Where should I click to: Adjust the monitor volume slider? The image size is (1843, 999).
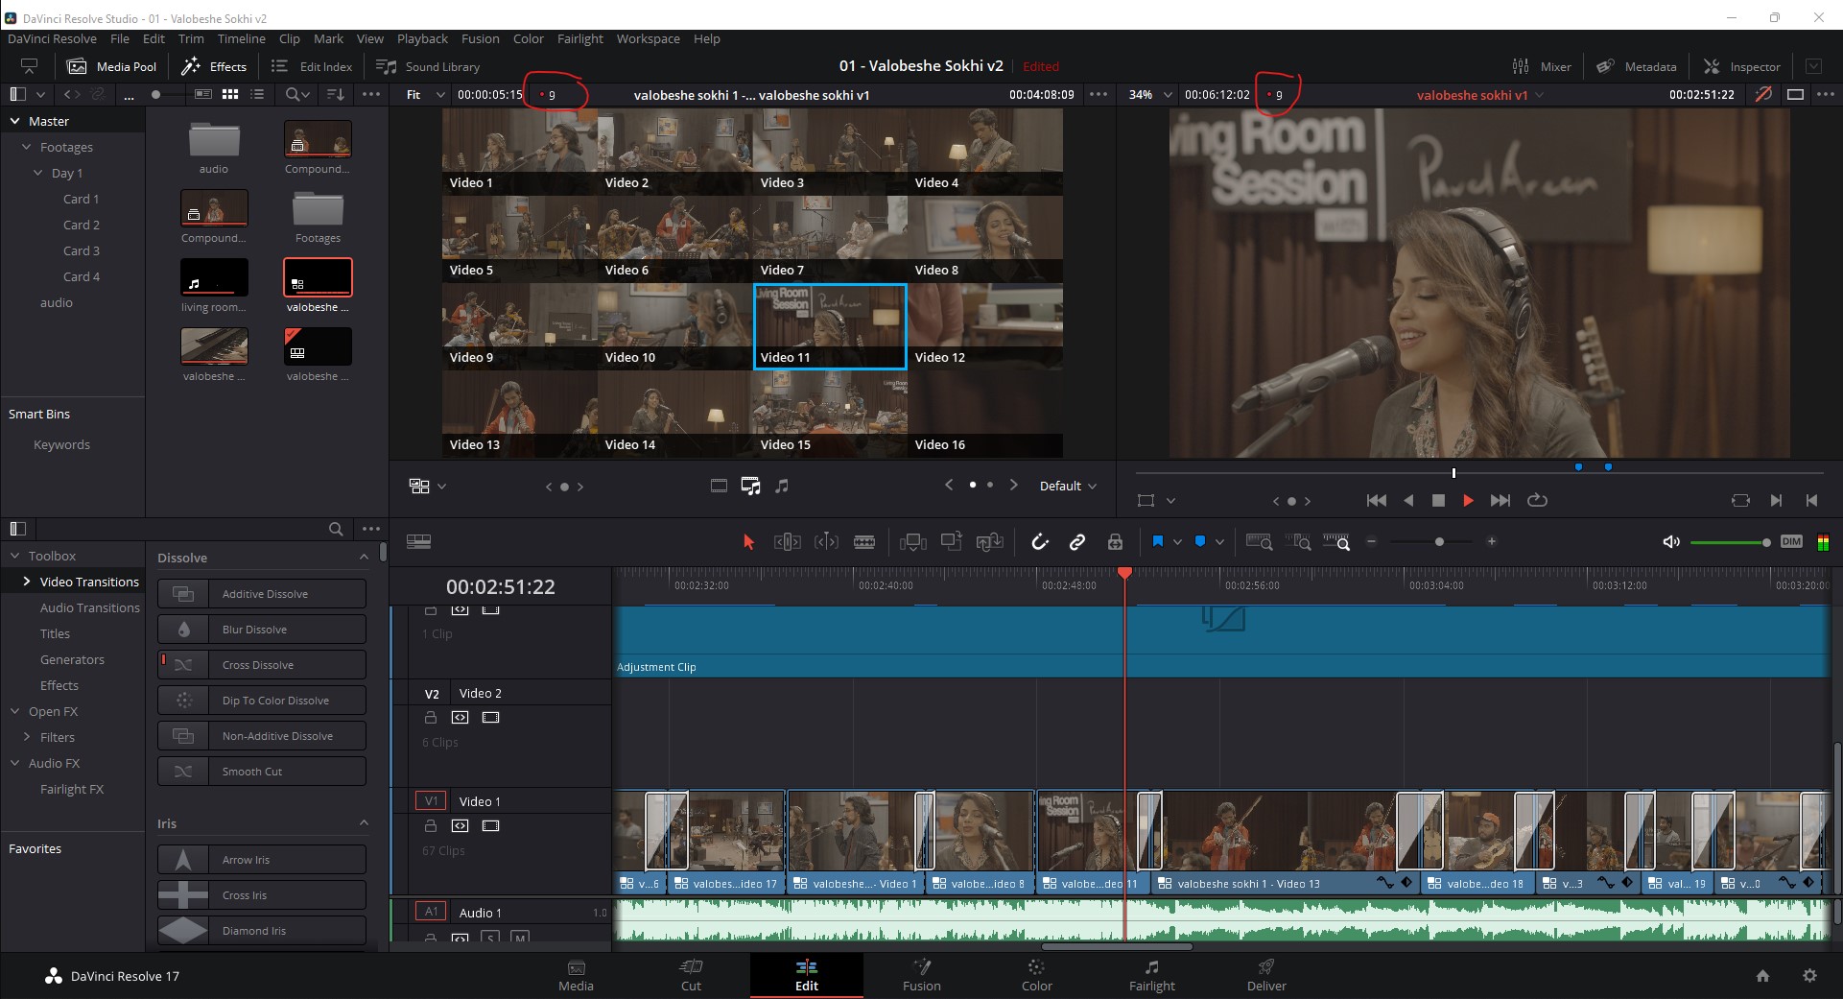(1730, 542)
